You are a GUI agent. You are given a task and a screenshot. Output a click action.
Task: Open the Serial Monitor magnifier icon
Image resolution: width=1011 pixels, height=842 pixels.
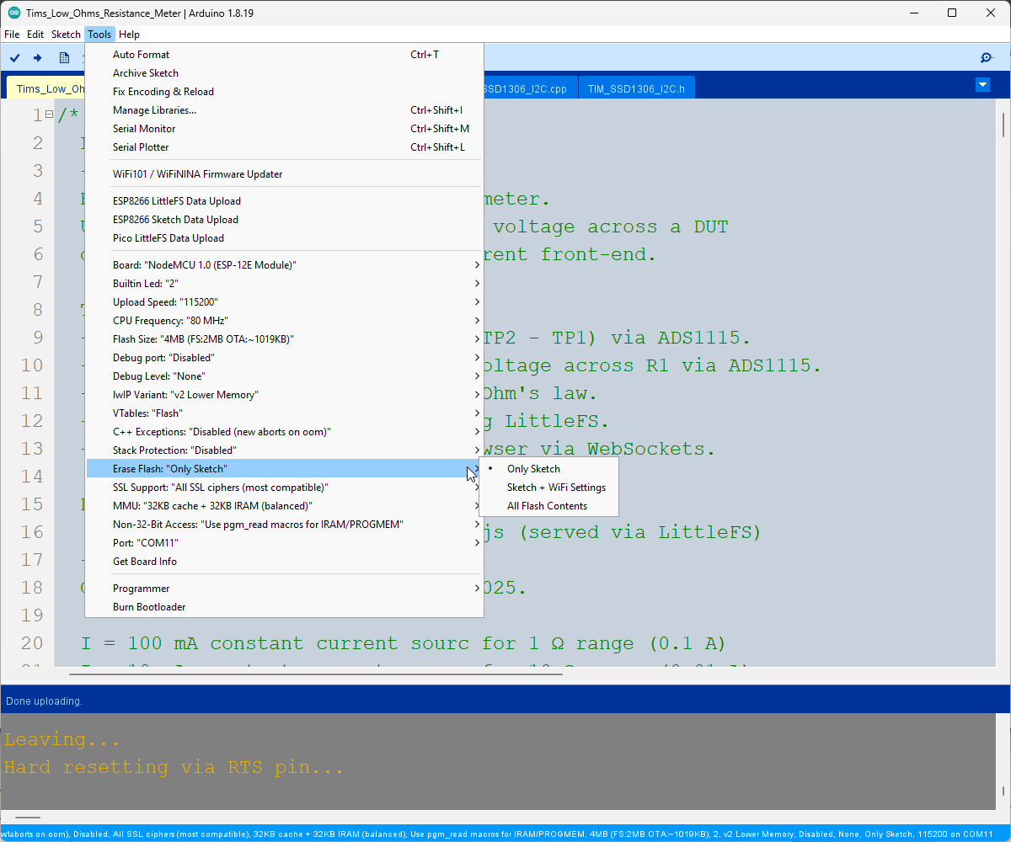tap(987, 57)
